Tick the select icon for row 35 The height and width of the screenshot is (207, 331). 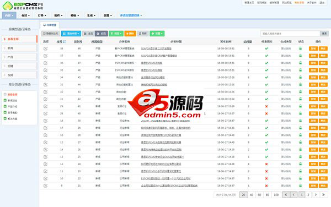pos(45,70)
